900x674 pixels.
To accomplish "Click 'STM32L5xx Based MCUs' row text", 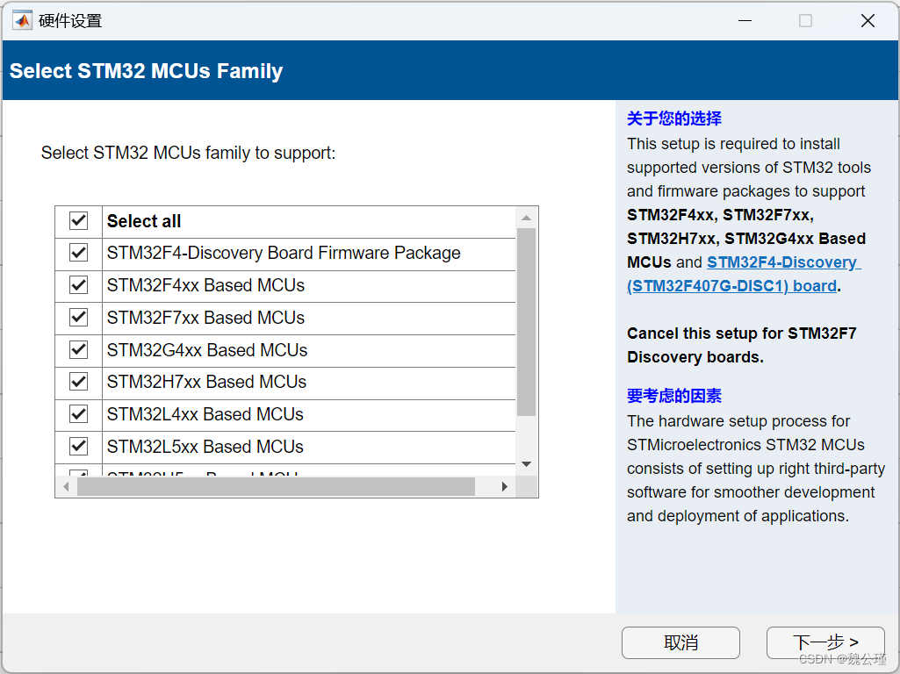I will click(205, 447).
